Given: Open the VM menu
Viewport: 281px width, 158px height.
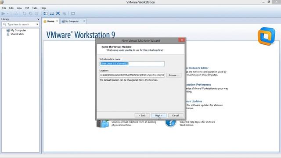Looking at the screenshot, I should 27,8.
